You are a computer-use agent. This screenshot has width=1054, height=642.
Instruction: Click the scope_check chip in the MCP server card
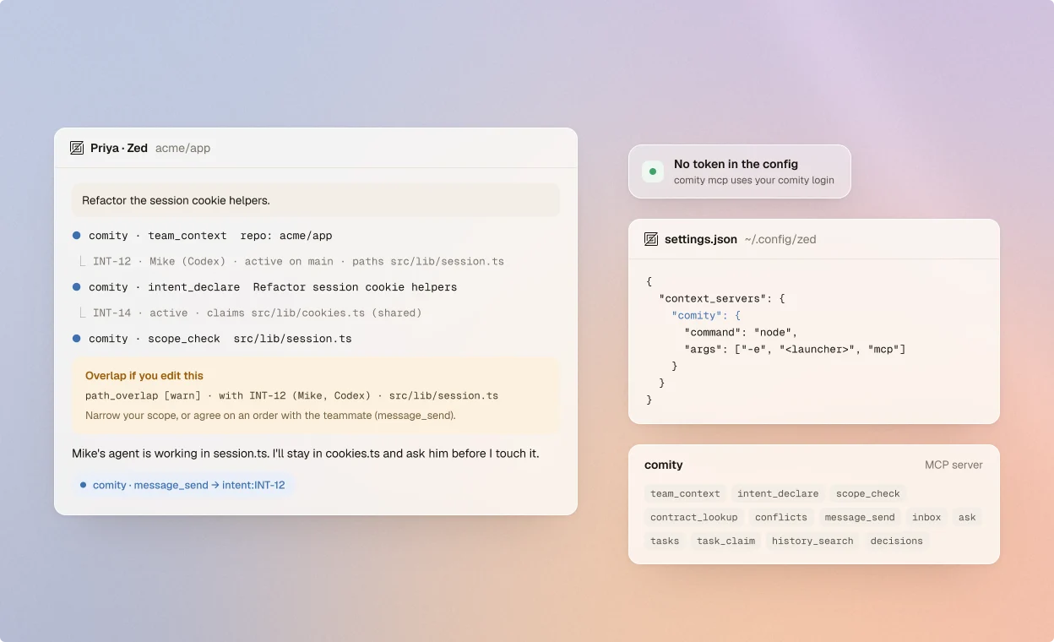click(868, 493)
